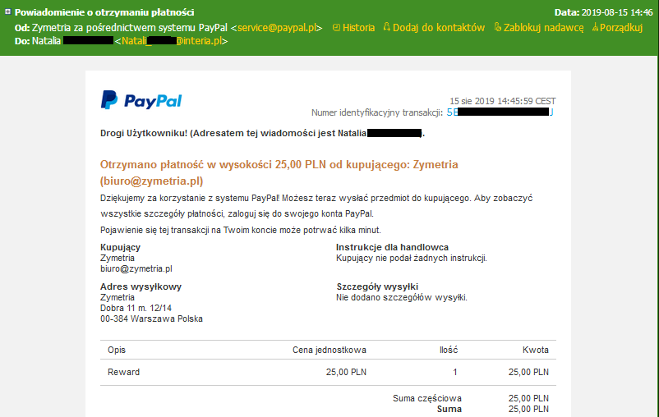659x417 pixels.
Task: Click the Porządkuj broom icon
Action: click(x=595, y=27)
